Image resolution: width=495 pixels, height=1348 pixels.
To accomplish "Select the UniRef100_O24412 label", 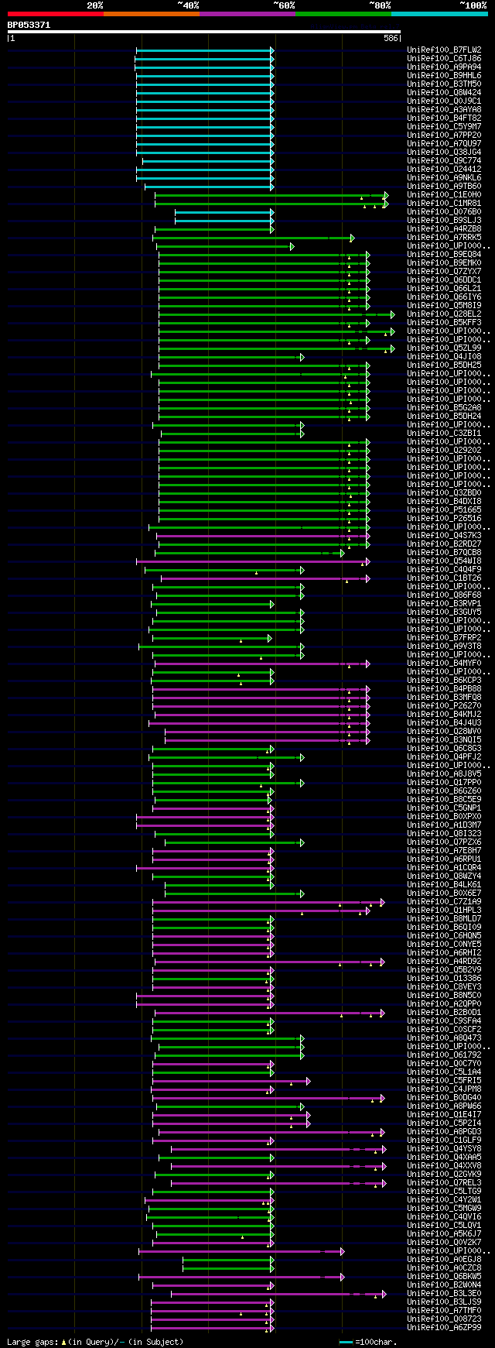I will [x=444, y=170].
